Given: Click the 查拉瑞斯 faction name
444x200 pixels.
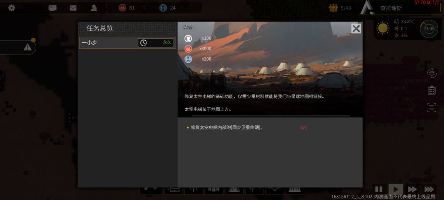Looking at the screenshot, I should pyautogui.click(x=391, y=8).
